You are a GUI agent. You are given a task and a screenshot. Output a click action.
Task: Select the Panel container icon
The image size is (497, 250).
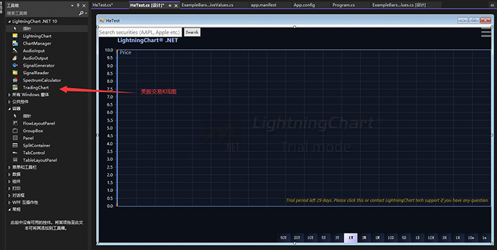tap(15, 138)
